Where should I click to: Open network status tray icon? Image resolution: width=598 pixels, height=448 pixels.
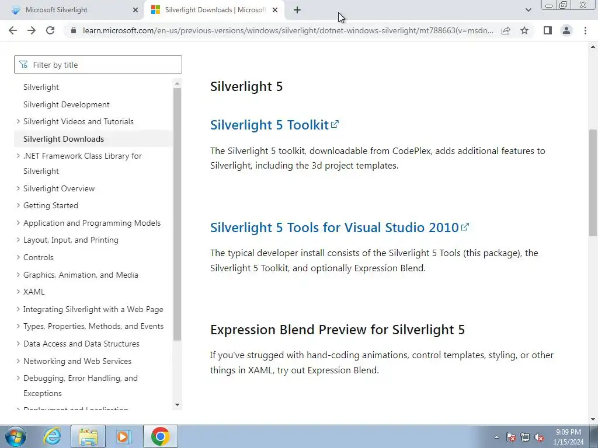(x=525, y=437)
